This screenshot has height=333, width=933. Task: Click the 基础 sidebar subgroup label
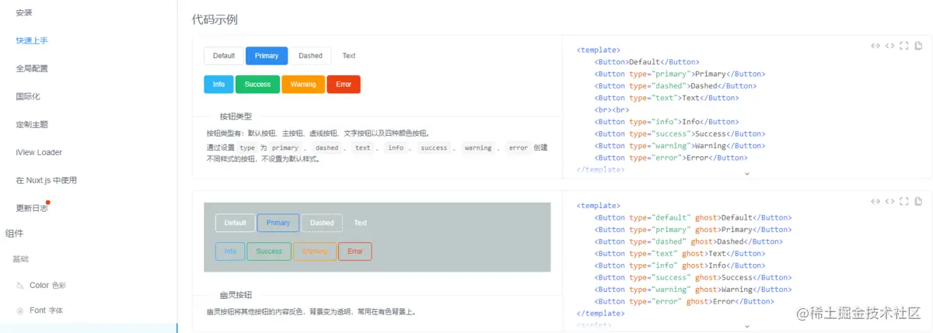pos(20,258)
